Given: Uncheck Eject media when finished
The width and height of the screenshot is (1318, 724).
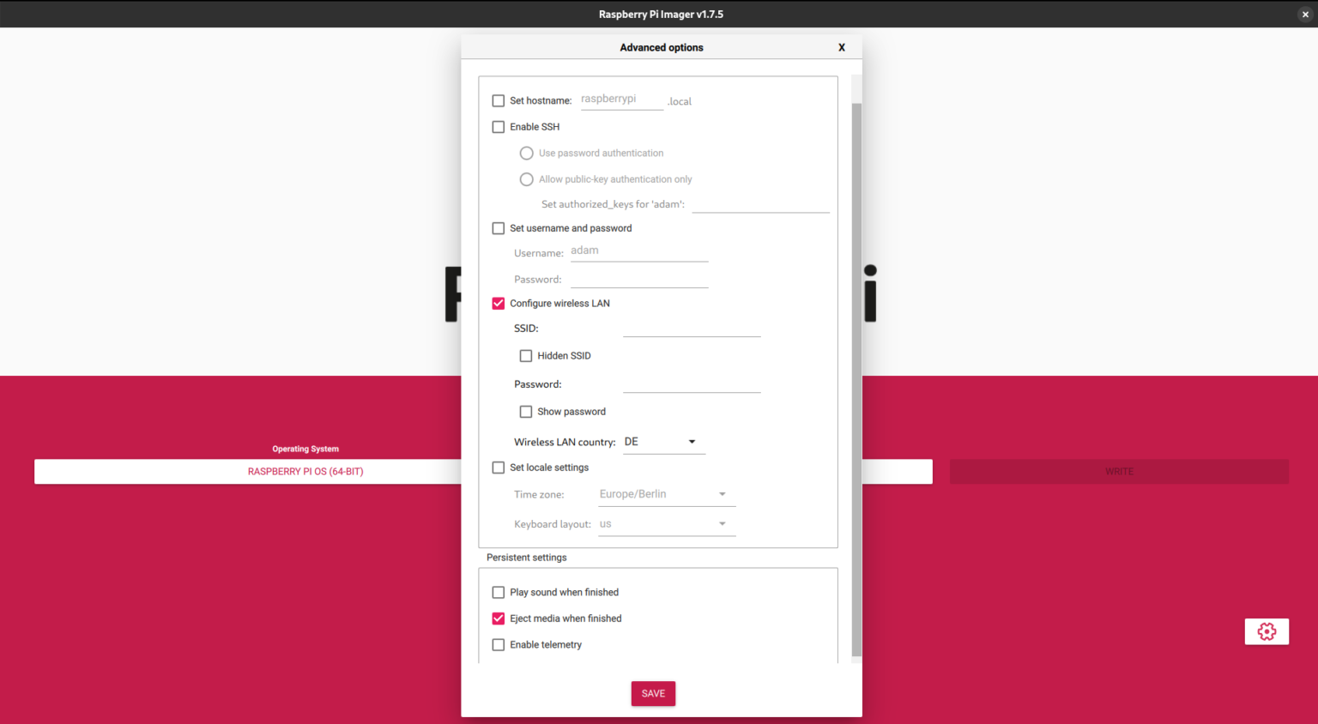Looking at the screenshot, I should coord(499,618).
